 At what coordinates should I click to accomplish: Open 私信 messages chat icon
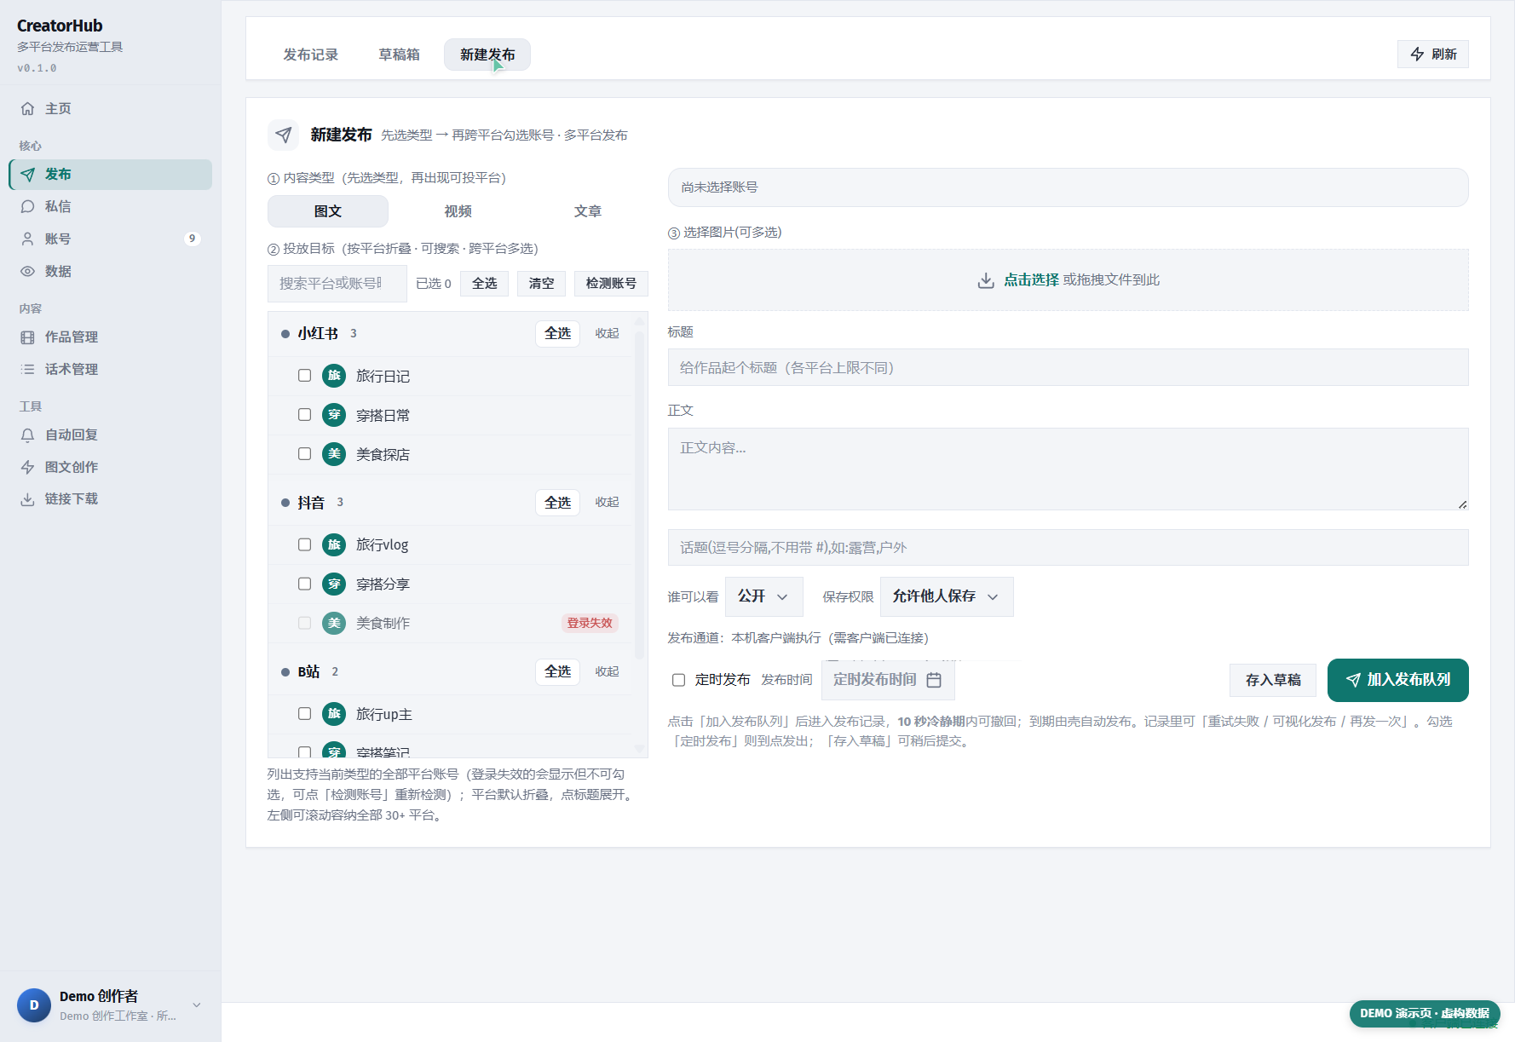(x=28, y=206)
